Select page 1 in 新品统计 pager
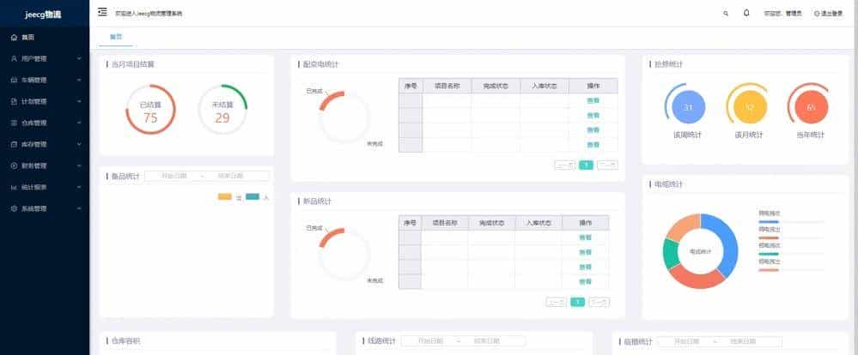Viewport: 858px width, 355px height. pyautogui.click(x=577, y=302)
